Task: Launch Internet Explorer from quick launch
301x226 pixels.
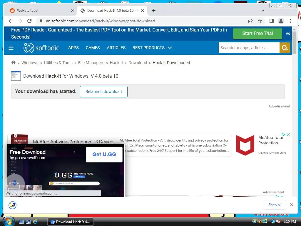Action: coord(35,222)
